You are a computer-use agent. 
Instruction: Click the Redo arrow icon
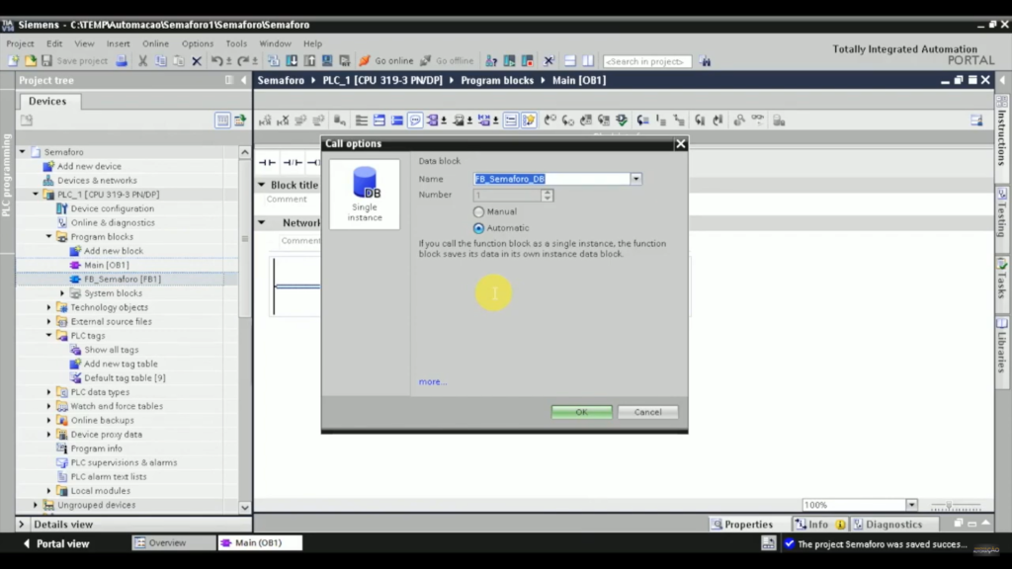point(243,61)
